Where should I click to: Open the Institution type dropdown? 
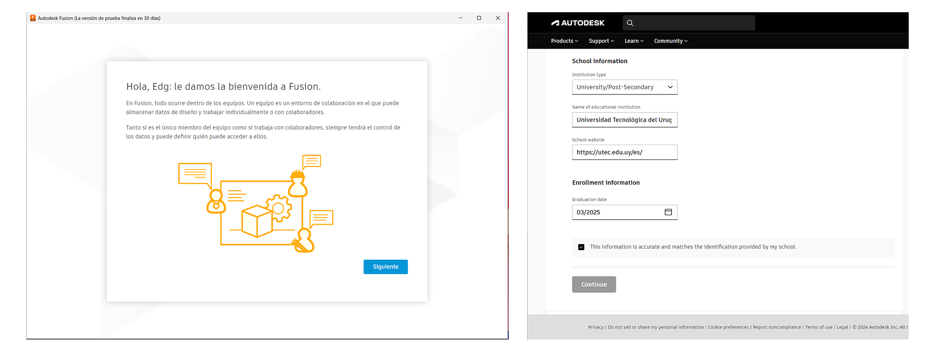click(624, 87)
